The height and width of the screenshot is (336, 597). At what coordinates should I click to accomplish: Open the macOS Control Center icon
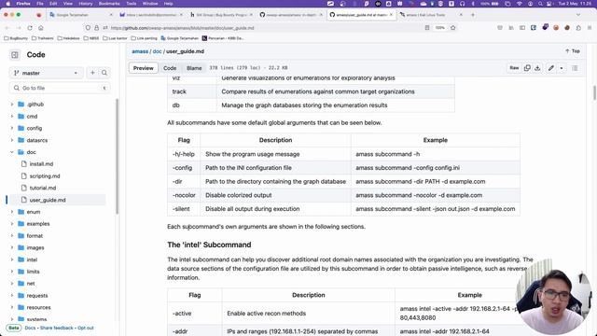[550, 4]
